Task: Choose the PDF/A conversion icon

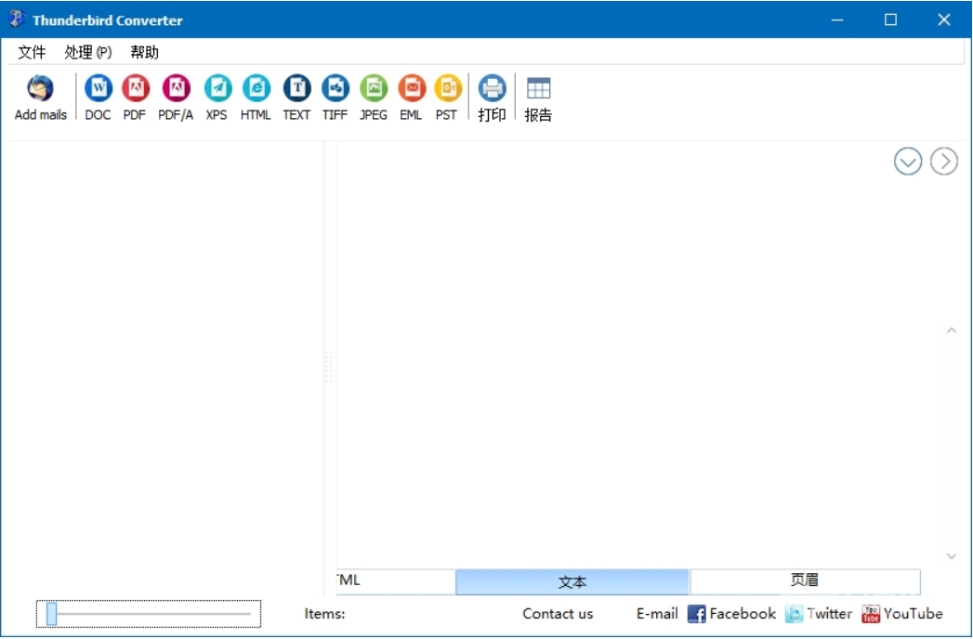Action: [x=177, y=89]
